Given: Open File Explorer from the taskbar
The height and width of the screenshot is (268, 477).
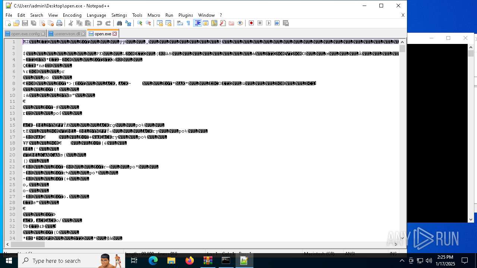Looking at the screenshot, I should 171,261.
